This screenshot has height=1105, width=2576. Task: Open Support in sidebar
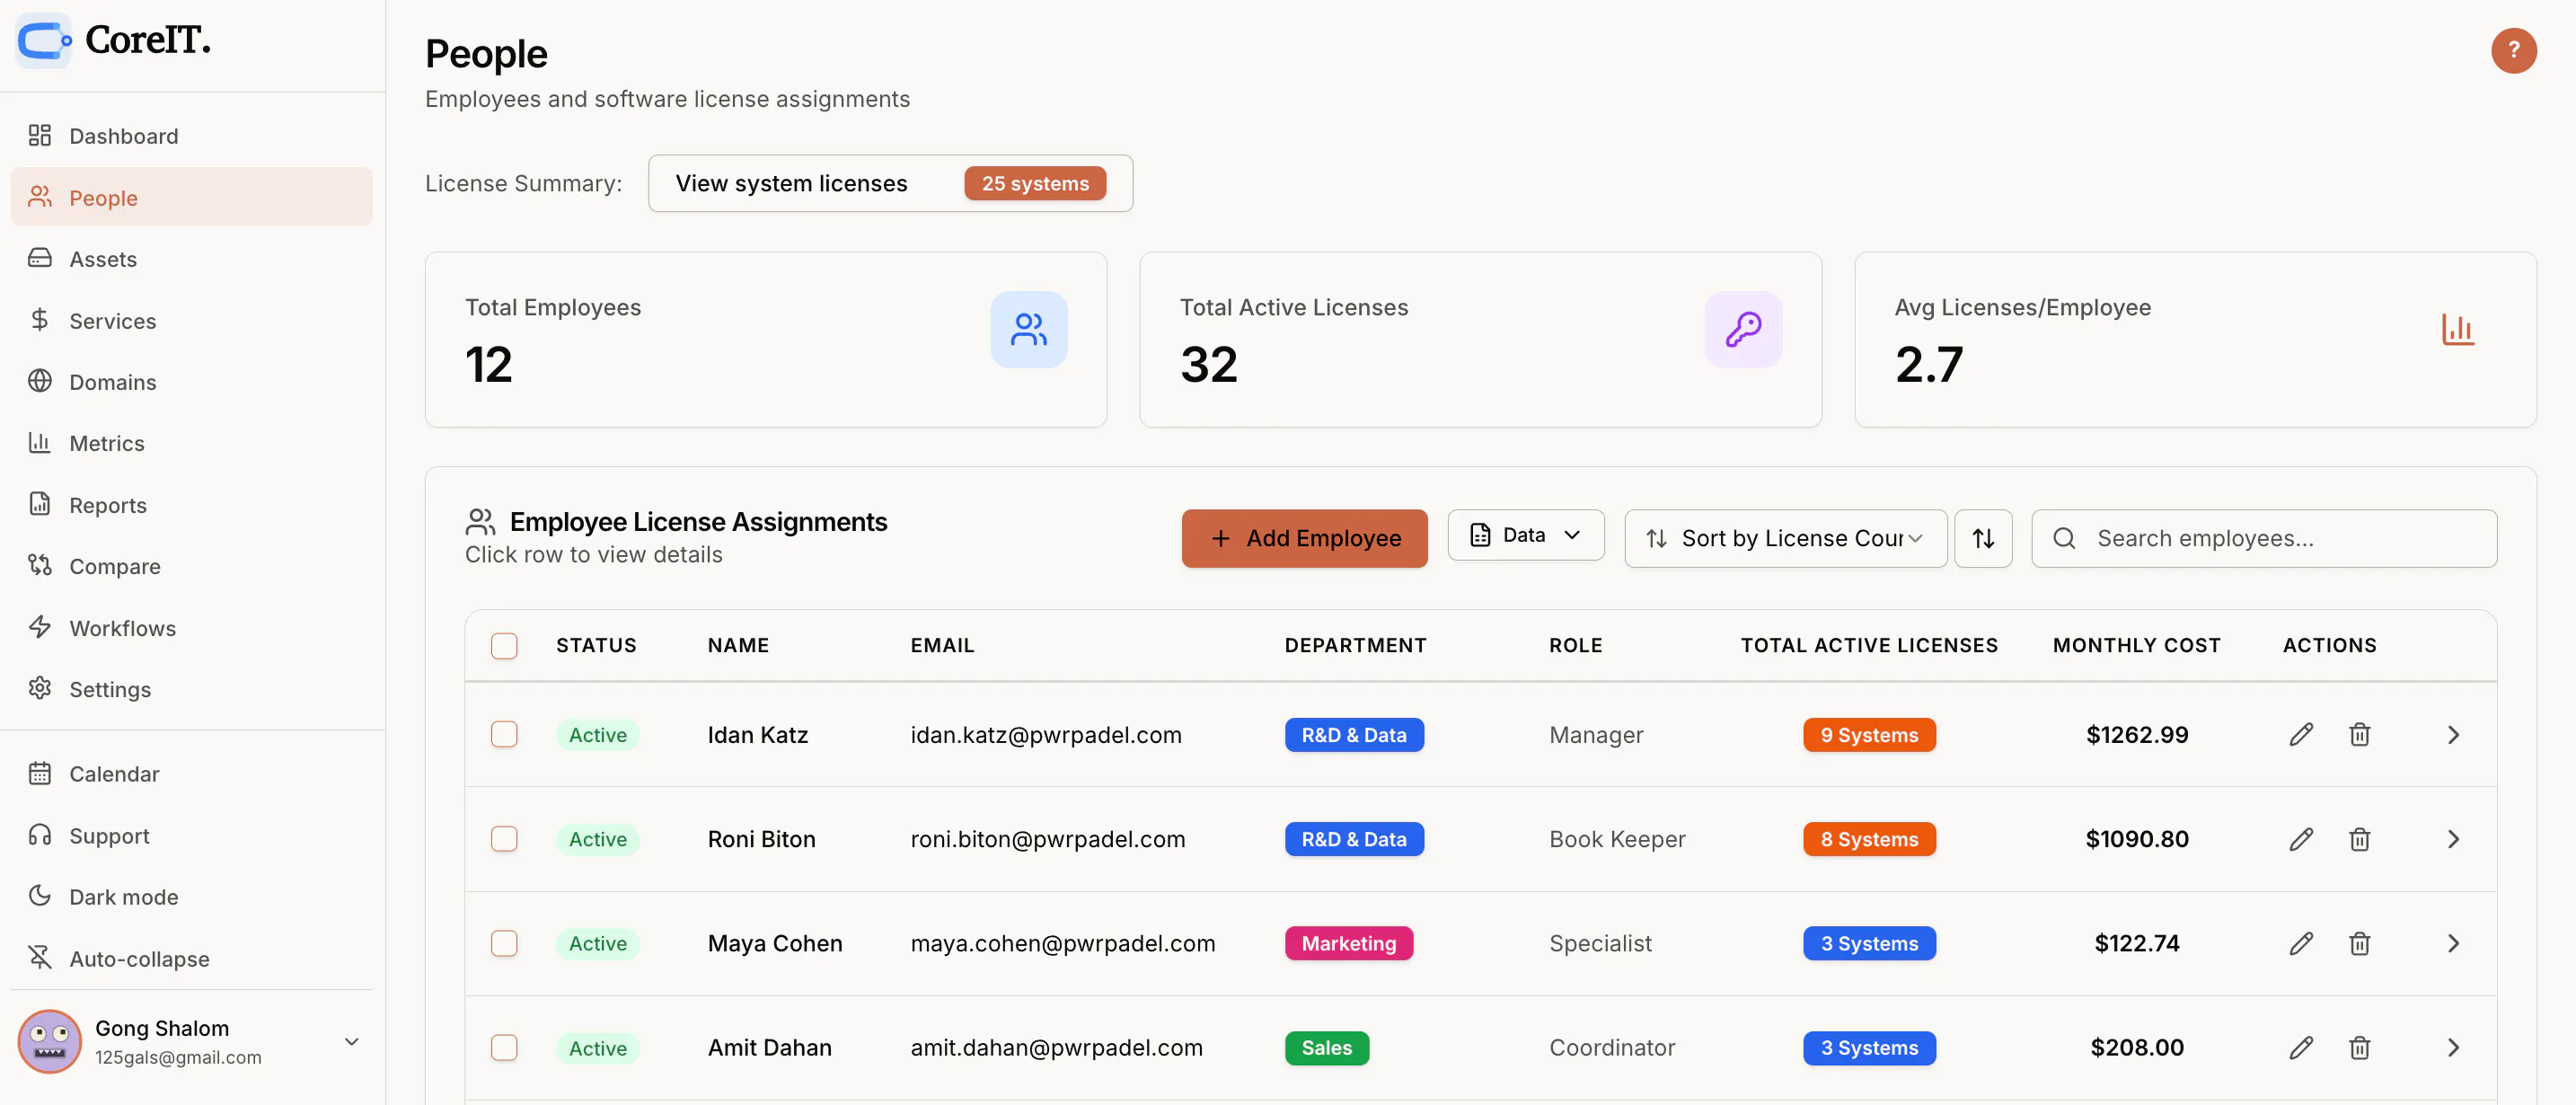tap(191, 835)
